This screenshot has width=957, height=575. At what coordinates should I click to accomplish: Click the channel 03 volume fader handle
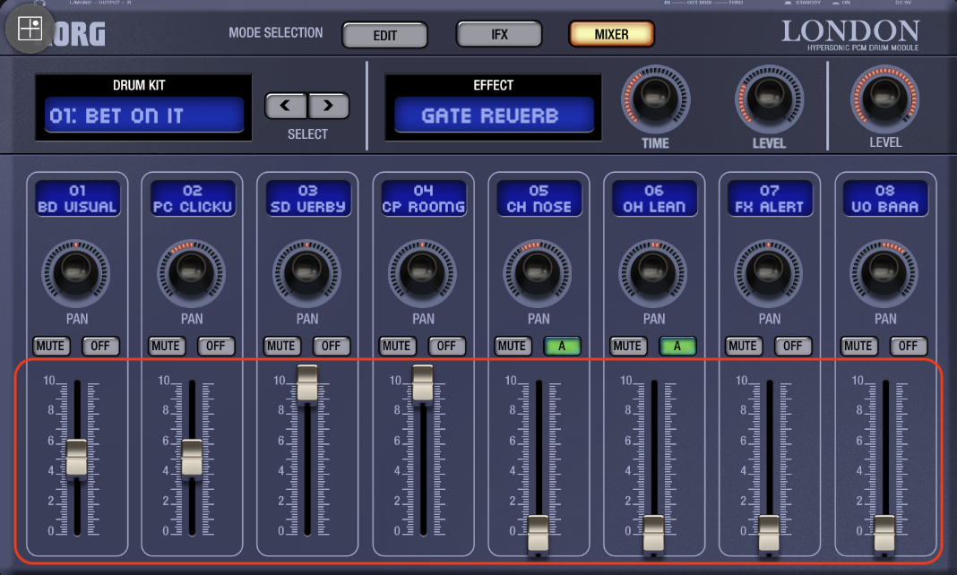tap(307, 383)
